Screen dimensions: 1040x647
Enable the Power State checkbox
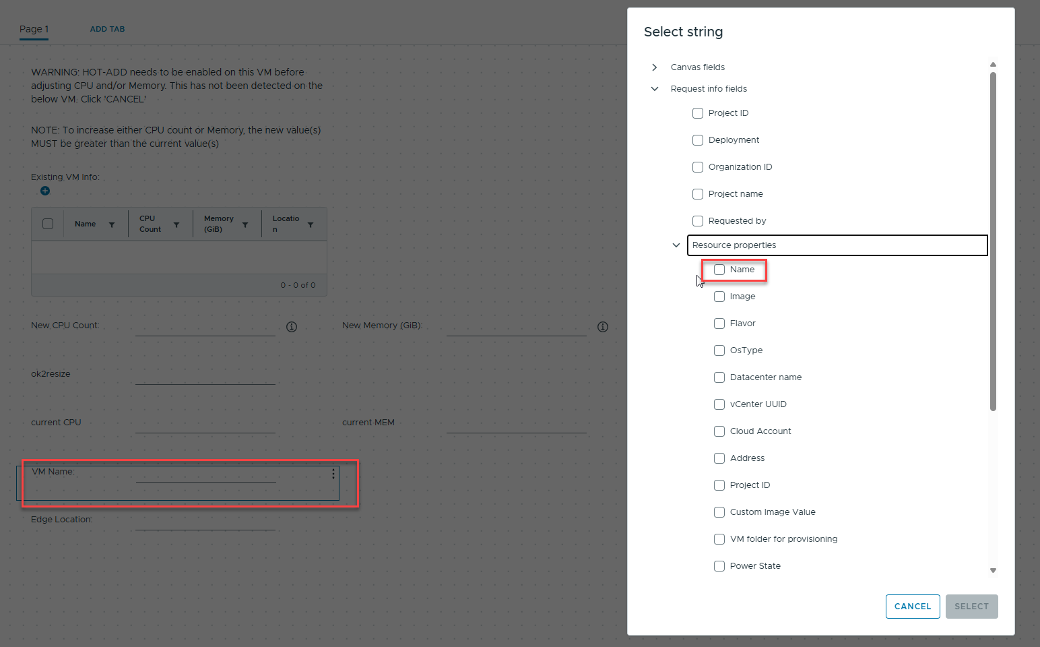(719, 566)
